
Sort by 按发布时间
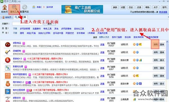(x=139, y=37)
